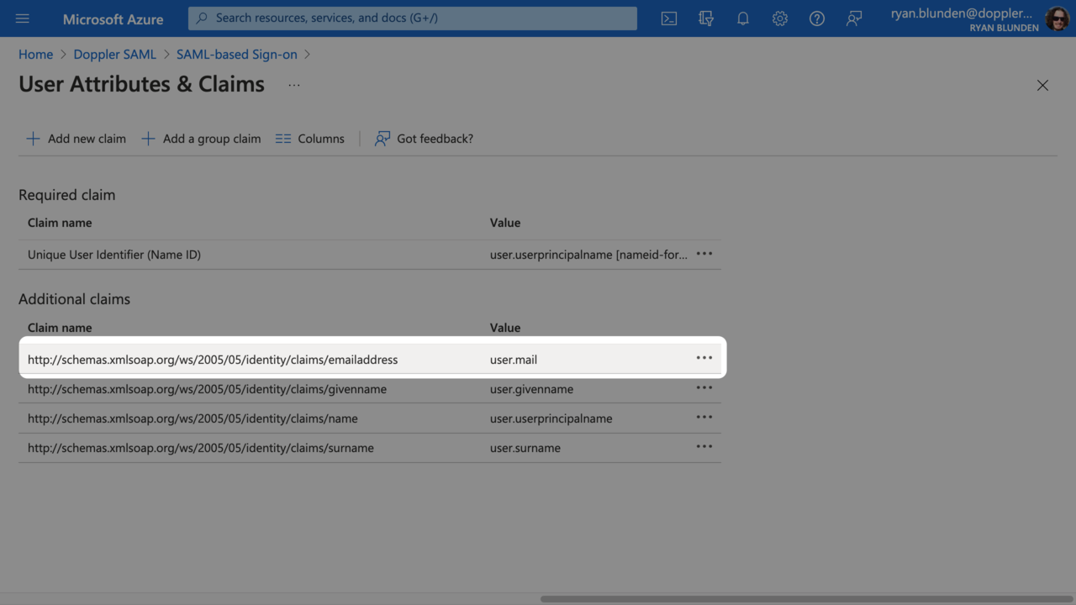This screenshot has width=1076, height=605.
Task: Open the Azure portal hamburger menu
Action: (x=23, y=18)
